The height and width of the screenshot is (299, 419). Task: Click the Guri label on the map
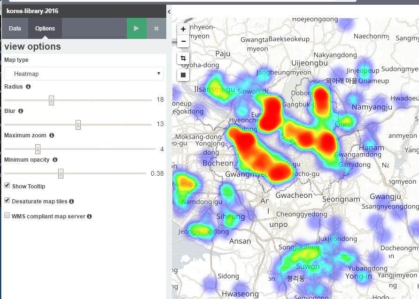(x=342, y=124)
